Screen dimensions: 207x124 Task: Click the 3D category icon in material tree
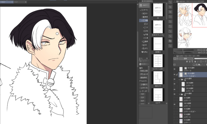point(144,45)
